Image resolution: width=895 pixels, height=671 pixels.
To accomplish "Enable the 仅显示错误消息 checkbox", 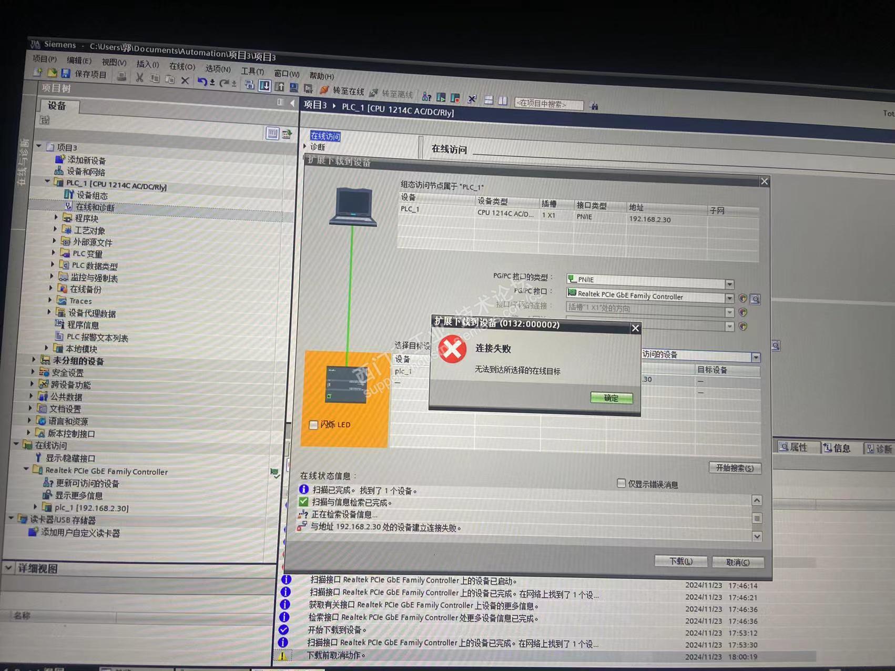I will point(621,483).
